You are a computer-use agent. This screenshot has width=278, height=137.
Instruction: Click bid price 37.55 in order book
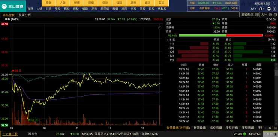click(x=216, y=43)
